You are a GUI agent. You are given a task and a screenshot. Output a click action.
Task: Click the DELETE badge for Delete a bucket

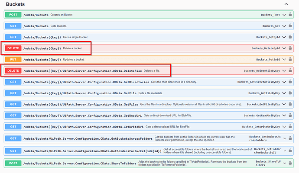[x=13, y=48]
